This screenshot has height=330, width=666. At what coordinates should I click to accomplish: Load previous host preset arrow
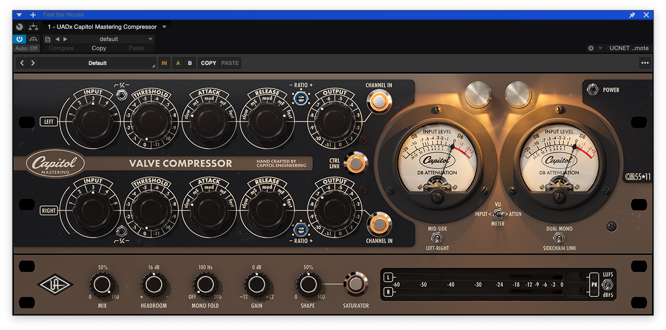pyautogui.click(x=57, y=39)
